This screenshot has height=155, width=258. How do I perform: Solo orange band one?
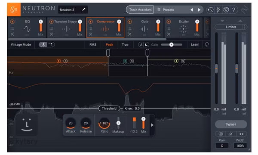click(65, 61)
